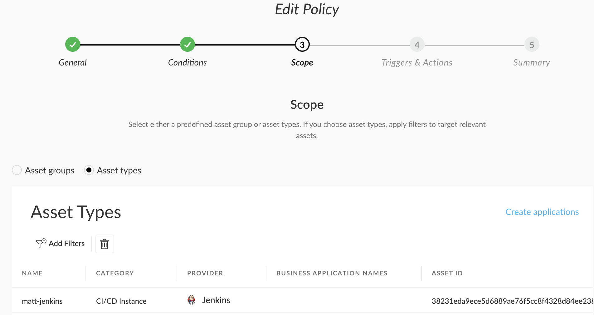Click the green Conditions step checkmark
The image size is (594, 315).
click(x=187, y=45)
